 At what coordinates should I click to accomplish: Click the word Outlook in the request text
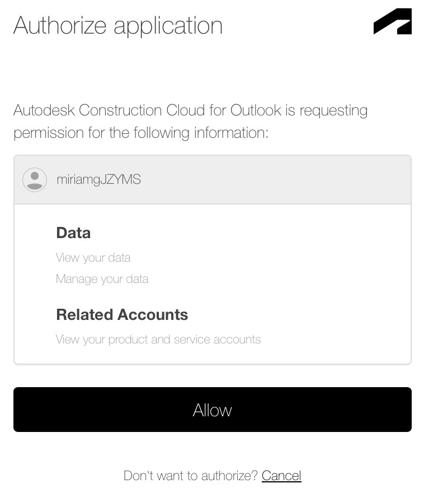click(x=256, y=110)
